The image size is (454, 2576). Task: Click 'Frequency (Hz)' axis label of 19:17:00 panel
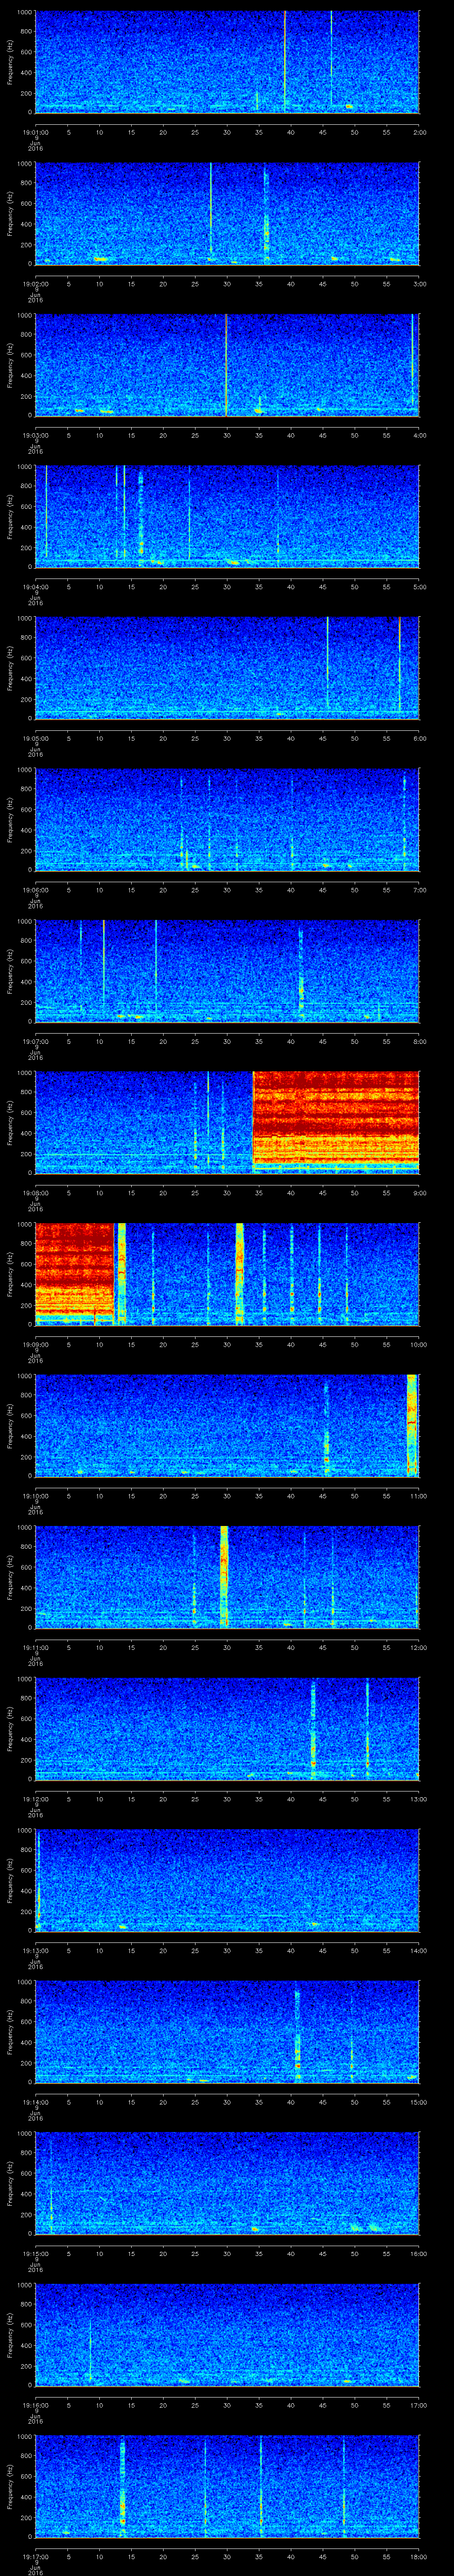10,2487
